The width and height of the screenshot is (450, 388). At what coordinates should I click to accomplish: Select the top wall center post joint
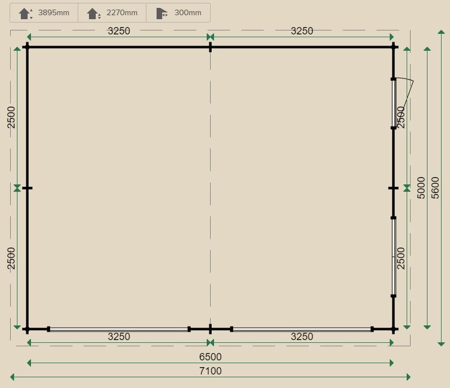pos(210,47)
